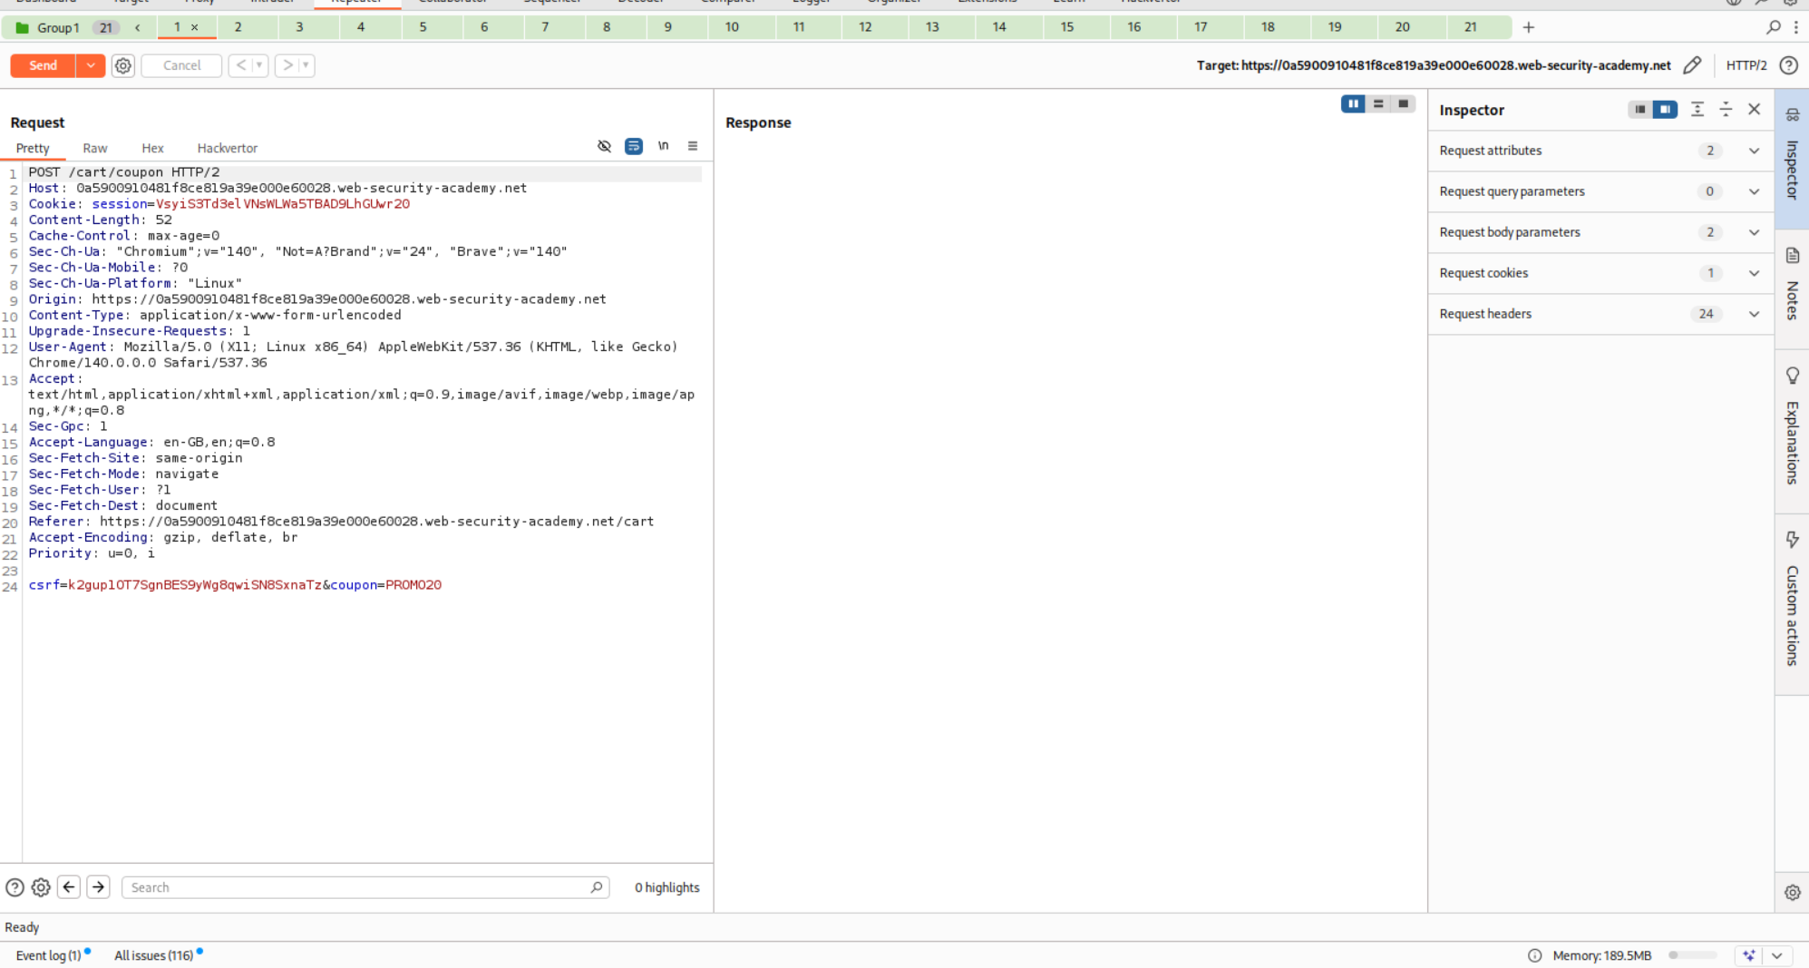Toggle non-printable characters \n button
1809x968 pixels.
point(663,146)
